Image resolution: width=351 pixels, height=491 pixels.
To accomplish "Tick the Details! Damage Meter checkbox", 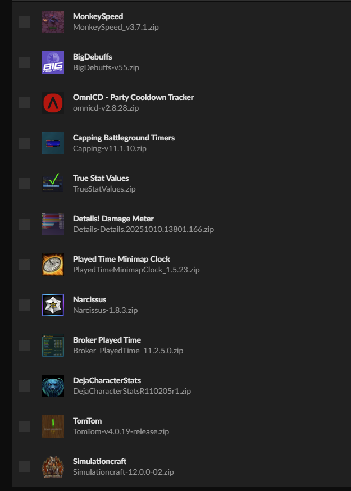I will 25,224.
